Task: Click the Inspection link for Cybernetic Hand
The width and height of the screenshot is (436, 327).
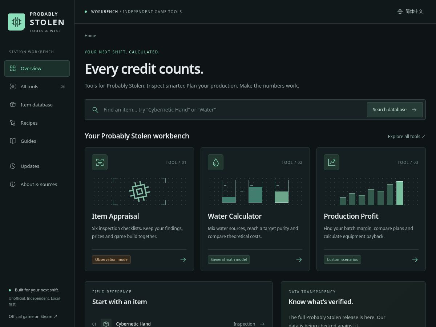Action: [249, 324]
